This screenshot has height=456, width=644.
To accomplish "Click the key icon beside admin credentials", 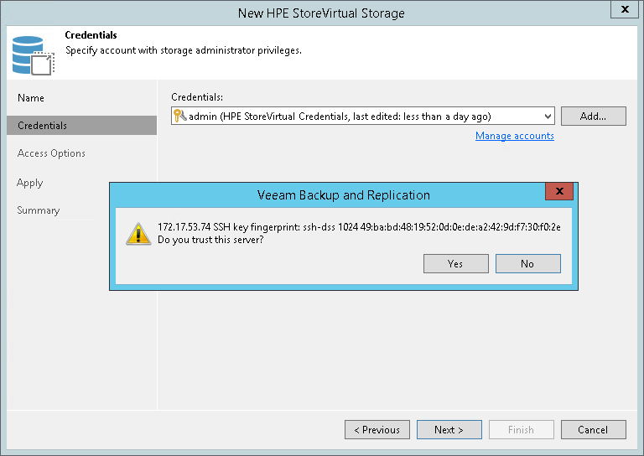I will [179, 117].
